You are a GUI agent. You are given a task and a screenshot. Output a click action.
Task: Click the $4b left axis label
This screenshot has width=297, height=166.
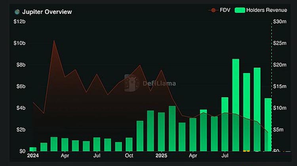(x=21, y=108)
